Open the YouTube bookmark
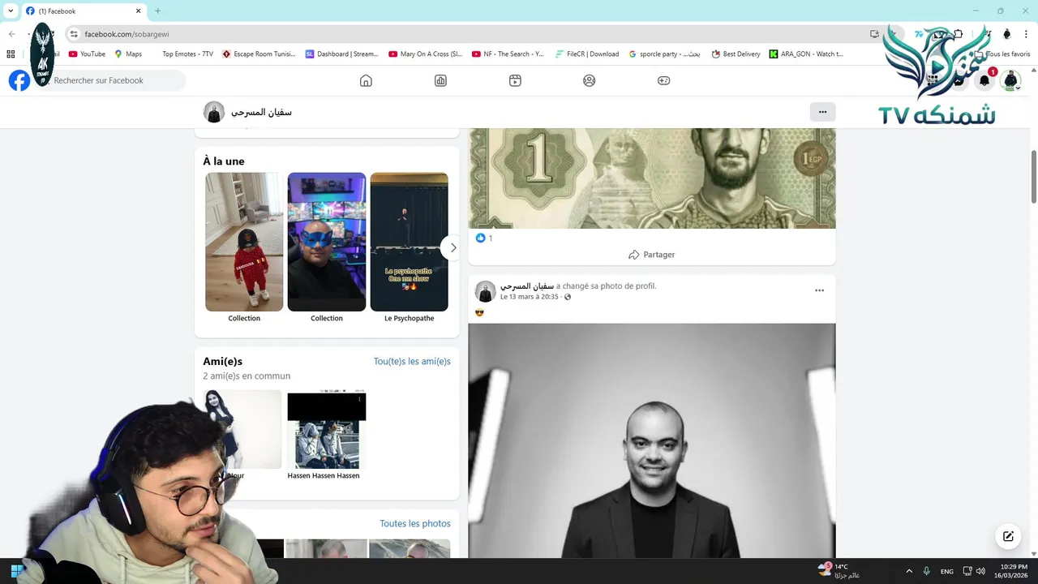This screenshot has width=1038, height=584. click(x=87, y=54)
